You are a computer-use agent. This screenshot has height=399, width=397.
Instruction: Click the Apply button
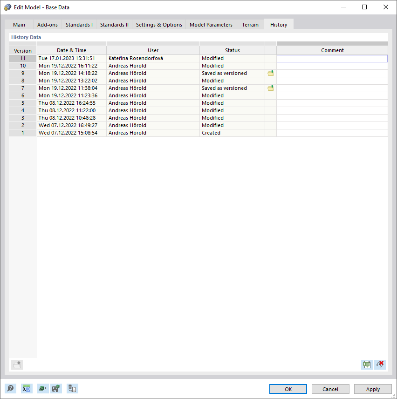373,389
